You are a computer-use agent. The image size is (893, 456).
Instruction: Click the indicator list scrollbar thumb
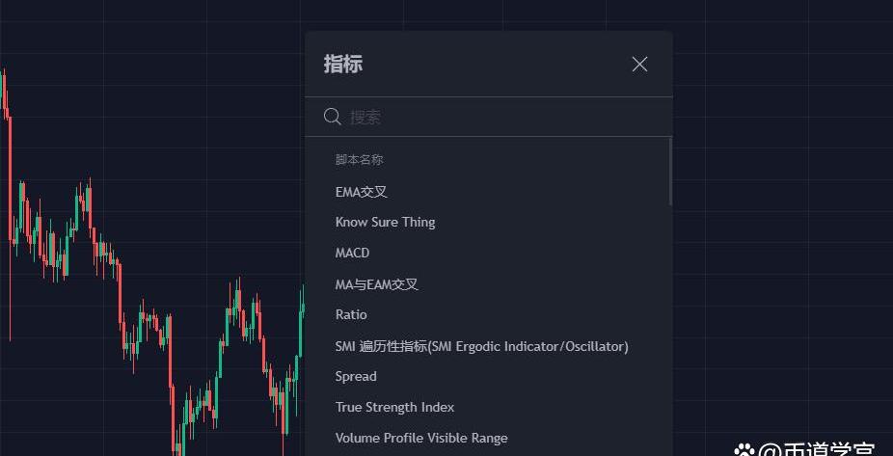click(670, 172)
